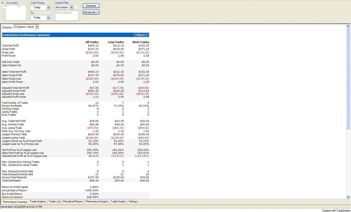
Task: Click the '32.15%' largest winner value
Action: pyautogui.click(x=93, y=141)
